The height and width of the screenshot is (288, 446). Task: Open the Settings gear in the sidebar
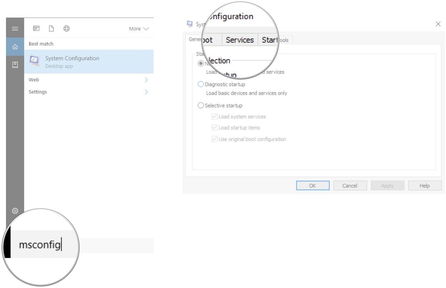coord(15,210)
